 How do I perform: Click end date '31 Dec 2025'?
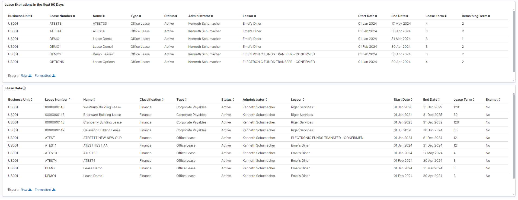point(433,115)
